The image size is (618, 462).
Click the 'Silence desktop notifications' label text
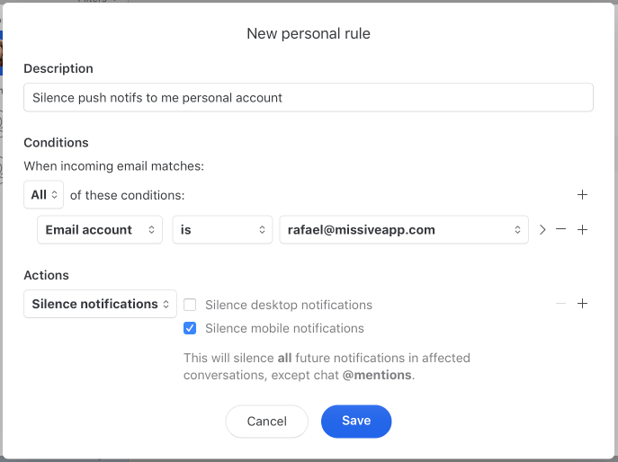[288, 305]
